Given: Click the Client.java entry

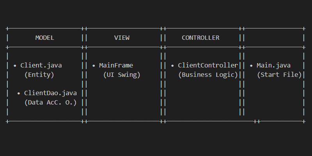Looking at the screenshot, I should click(x=41, y=66).
